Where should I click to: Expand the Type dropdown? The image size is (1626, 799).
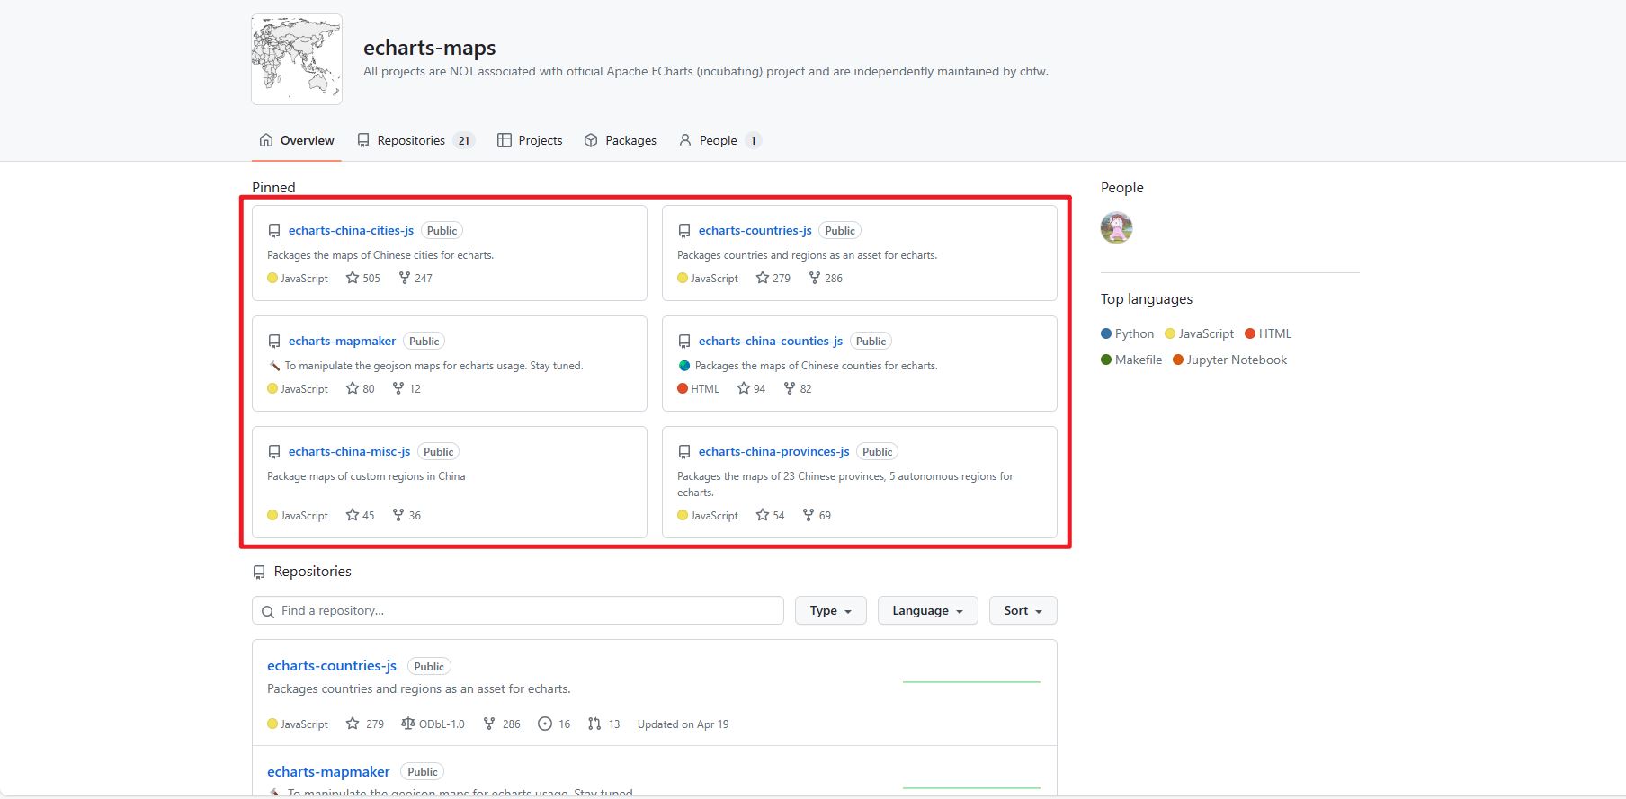pos(830,610)
